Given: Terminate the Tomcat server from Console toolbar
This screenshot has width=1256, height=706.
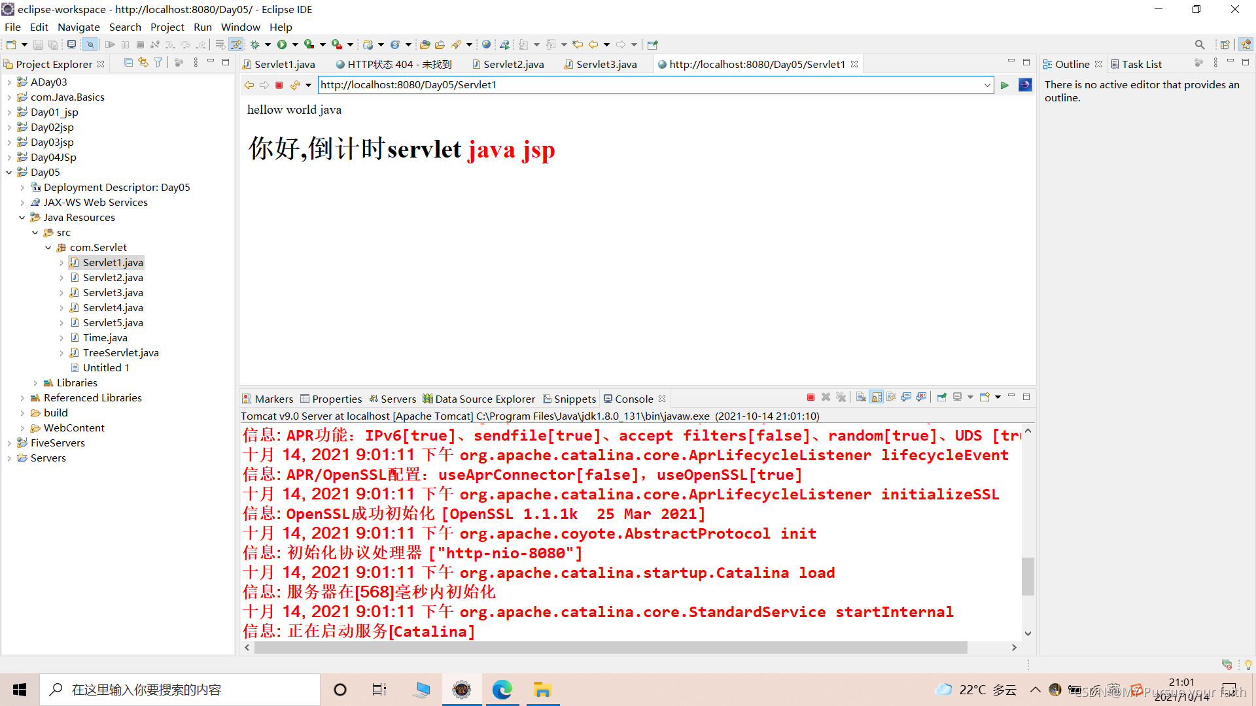Looking at the screenshot, I should tap(811, 397).
